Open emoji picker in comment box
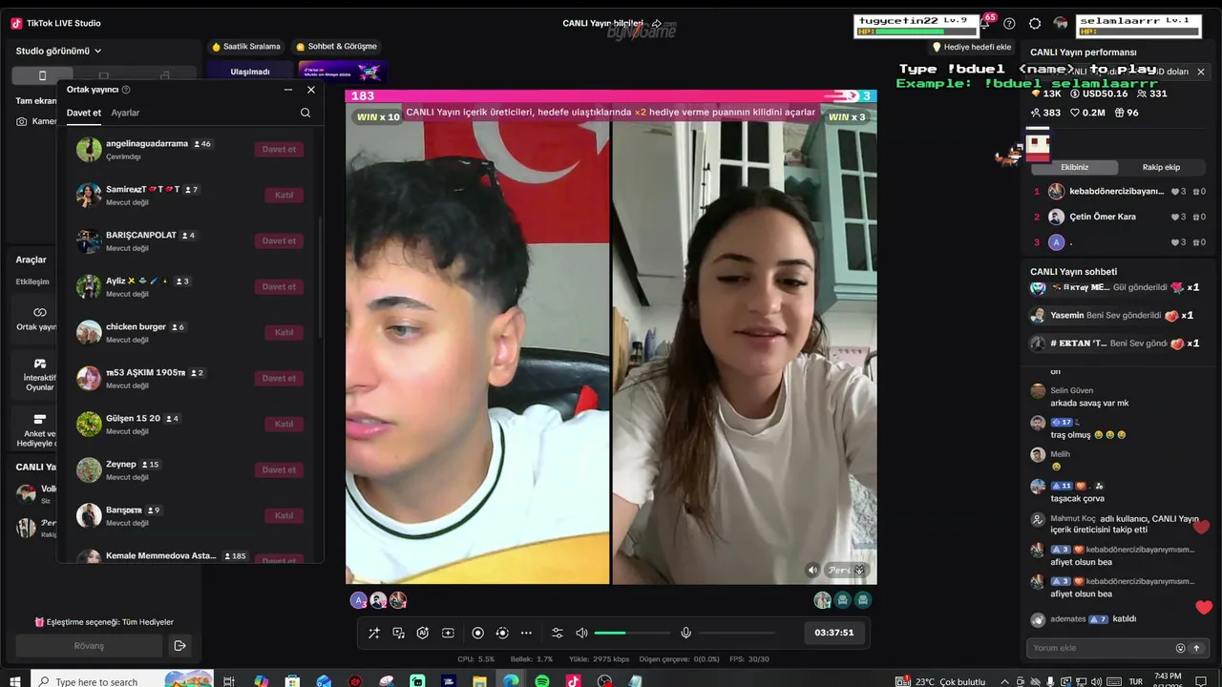1222x687 pixels. (1180, 648)
